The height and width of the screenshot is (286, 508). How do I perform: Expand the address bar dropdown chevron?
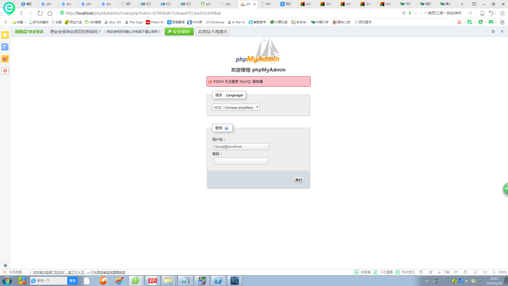click(x=416, y=13)
